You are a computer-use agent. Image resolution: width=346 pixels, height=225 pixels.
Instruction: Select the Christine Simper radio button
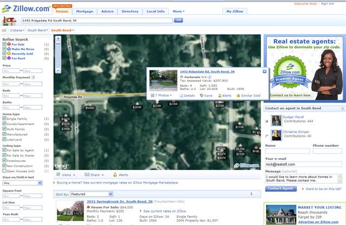[x=267, y=136]
